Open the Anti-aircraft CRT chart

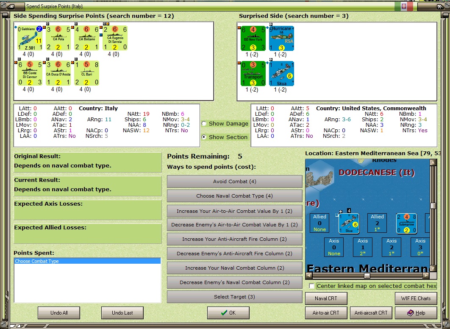[x=371, y=313]
